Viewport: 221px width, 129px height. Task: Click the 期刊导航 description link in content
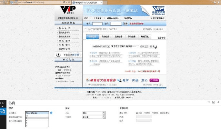tap(132, 61)
